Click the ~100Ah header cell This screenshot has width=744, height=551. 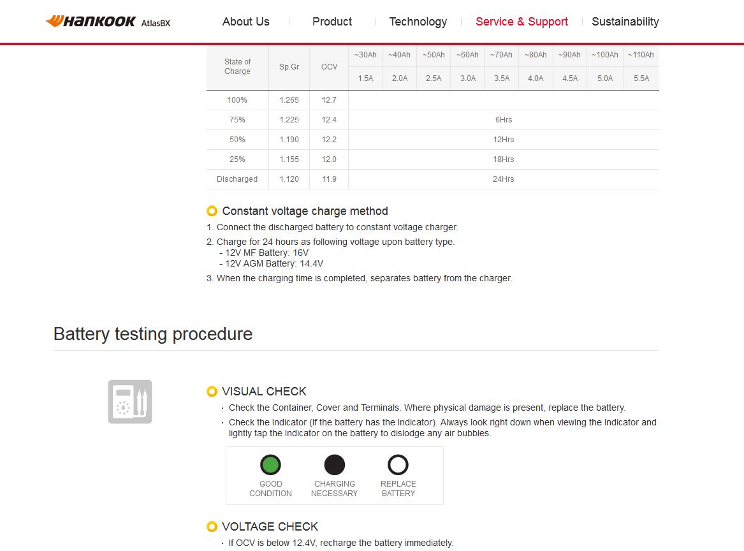click(605, 55)
